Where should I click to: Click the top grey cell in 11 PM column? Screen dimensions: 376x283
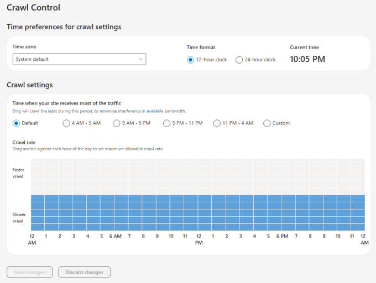(358, 163)
